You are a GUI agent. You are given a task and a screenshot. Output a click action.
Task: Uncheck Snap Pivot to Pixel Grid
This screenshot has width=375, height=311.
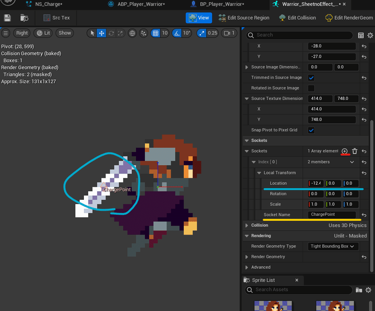tap(310, 130)
